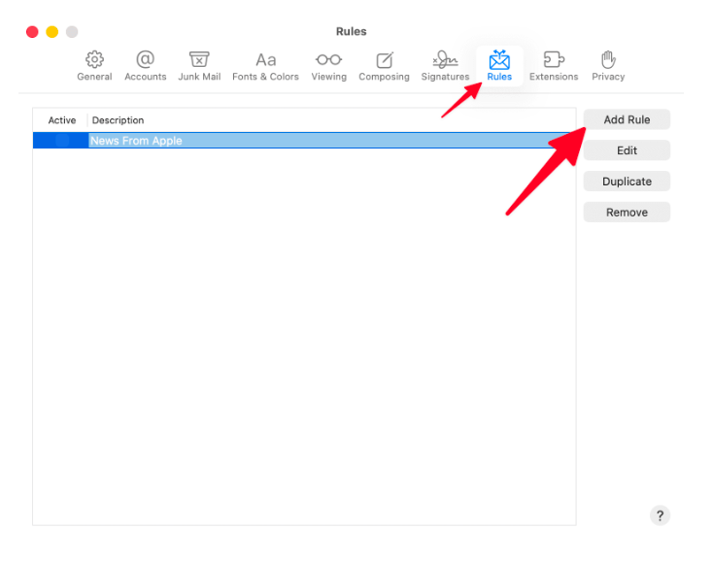This screenshot has width=713, height=562.
Task: Click the Remove button
Action: point(627,213)
